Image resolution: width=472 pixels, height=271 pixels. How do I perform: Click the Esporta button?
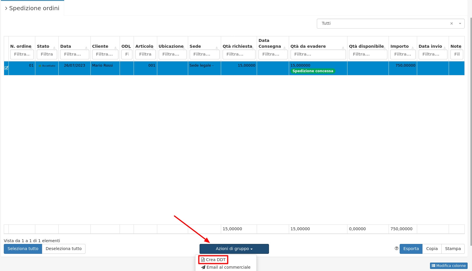[411, 249]
